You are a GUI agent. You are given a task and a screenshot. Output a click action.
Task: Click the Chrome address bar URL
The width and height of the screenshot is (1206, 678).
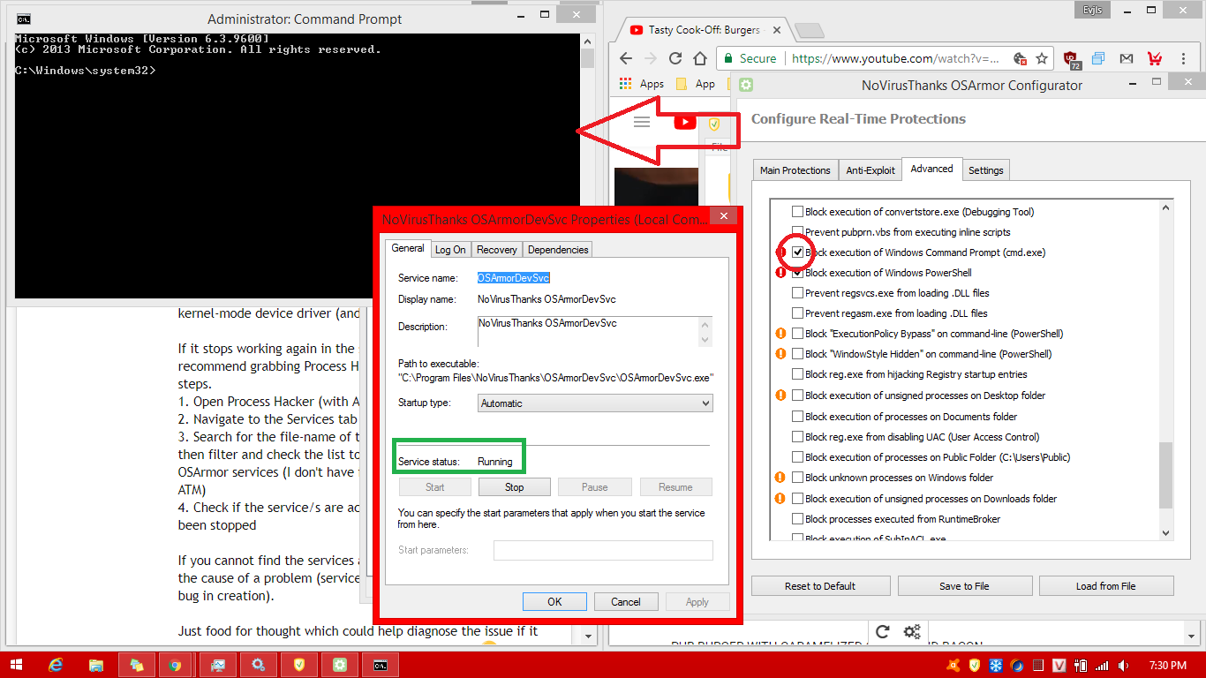[x=895, y=58]
